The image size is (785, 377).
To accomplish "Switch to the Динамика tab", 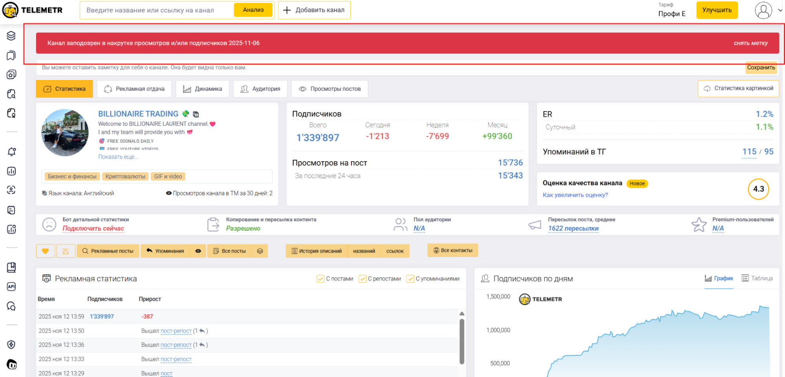I will point(203,89).
